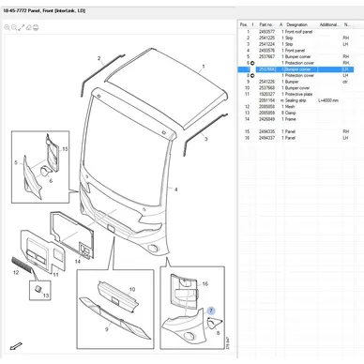This screenshot has height=364, width=364.
Task: Select the Mesh row in the parts list
Action: pyautogui.click(x=296, y=107)
